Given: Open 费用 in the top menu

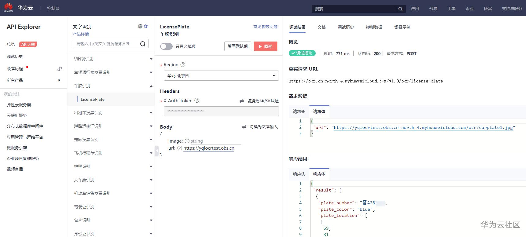Looking at the screenshot, I should (x=415, y=9).
